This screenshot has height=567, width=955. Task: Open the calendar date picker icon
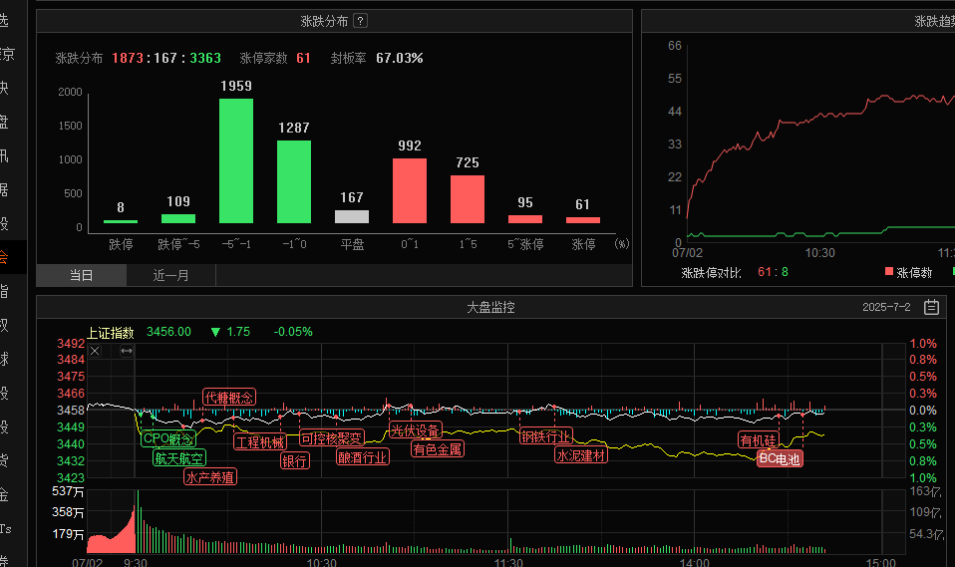[x=931, y=307]
